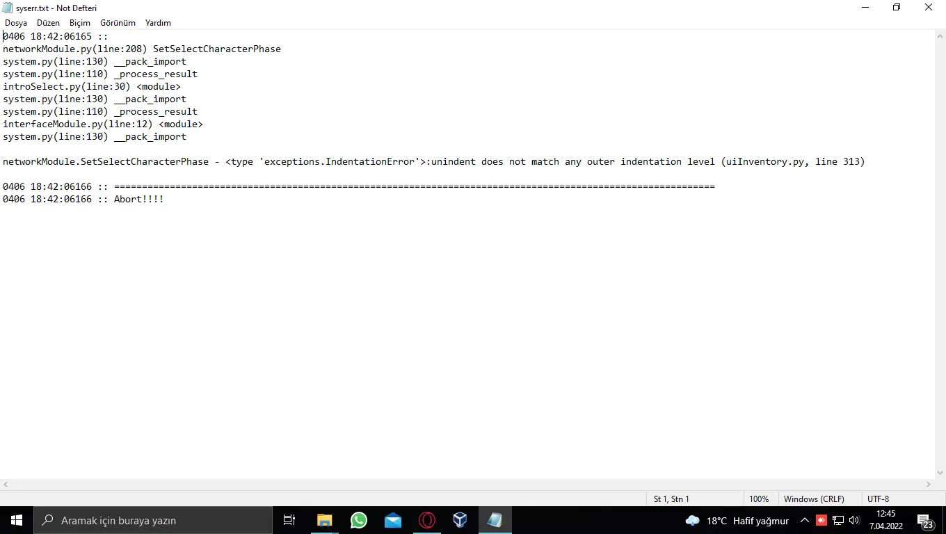
Task: Expand hidden system tray icons
Action: click(804, 520)
